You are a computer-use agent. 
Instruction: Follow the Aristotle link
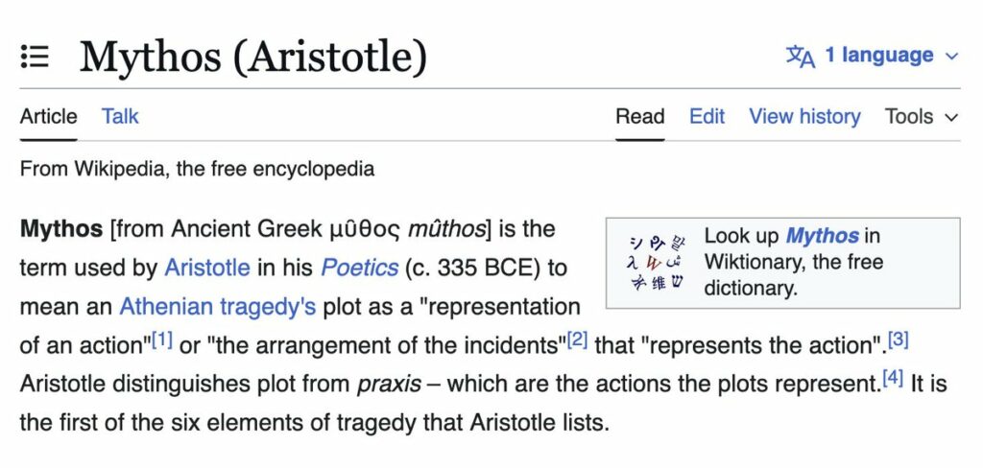tap(207, 267)
